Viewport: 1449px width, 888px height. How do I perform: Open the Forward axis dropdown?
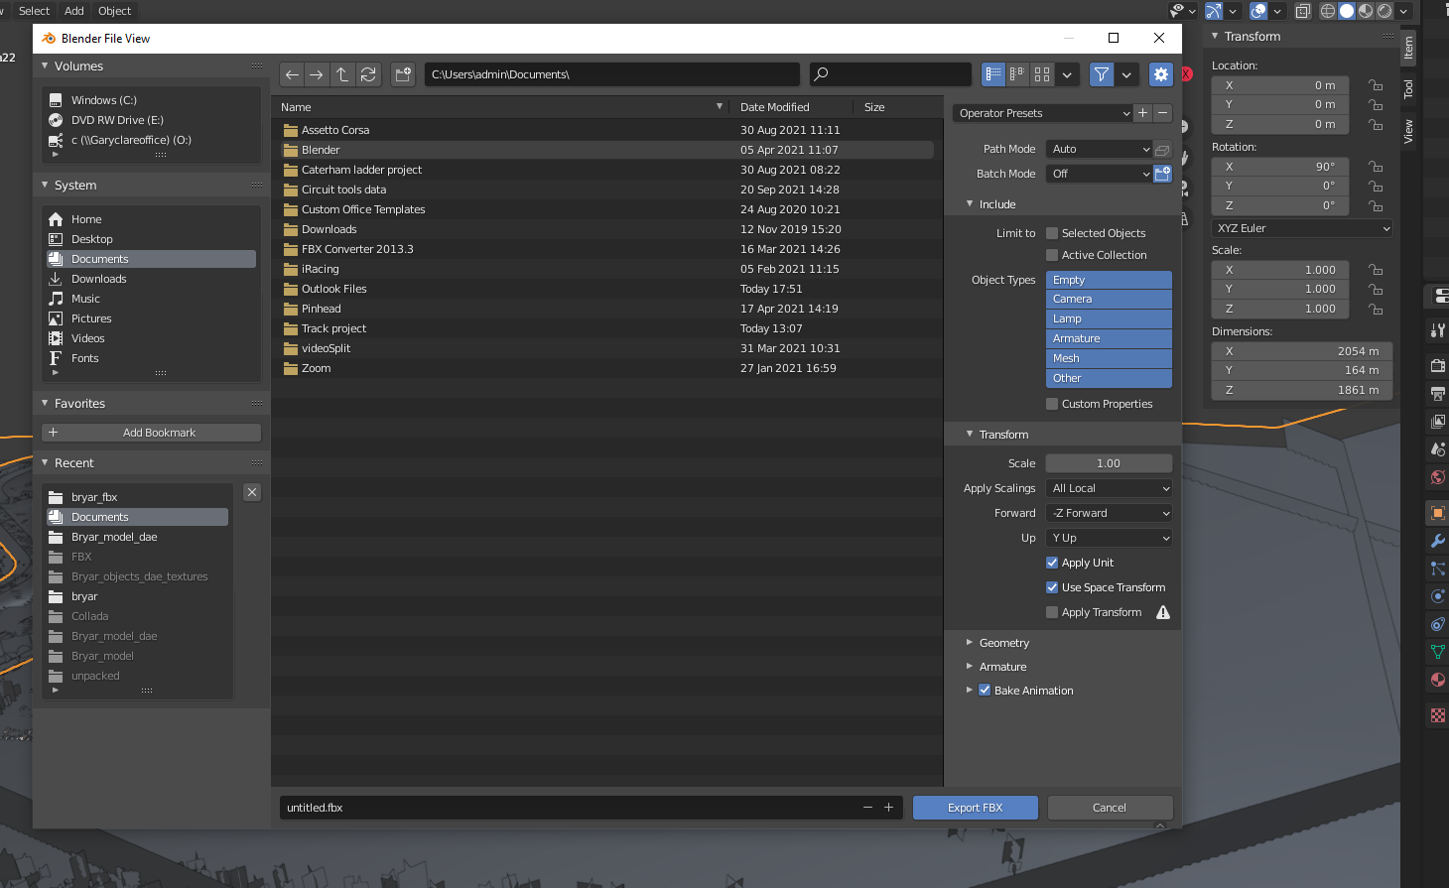click(1110, 513)
